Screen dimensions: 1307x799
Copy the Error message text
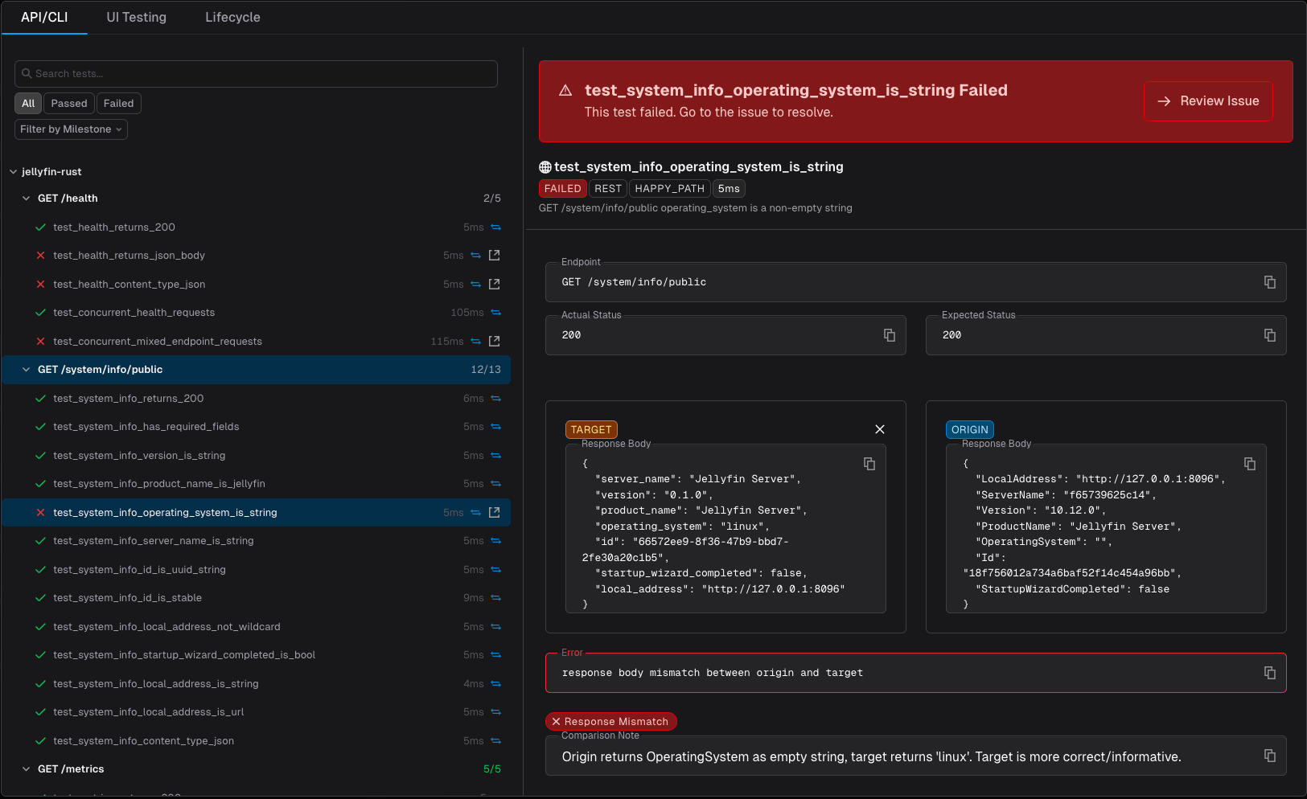[1270, 673]
